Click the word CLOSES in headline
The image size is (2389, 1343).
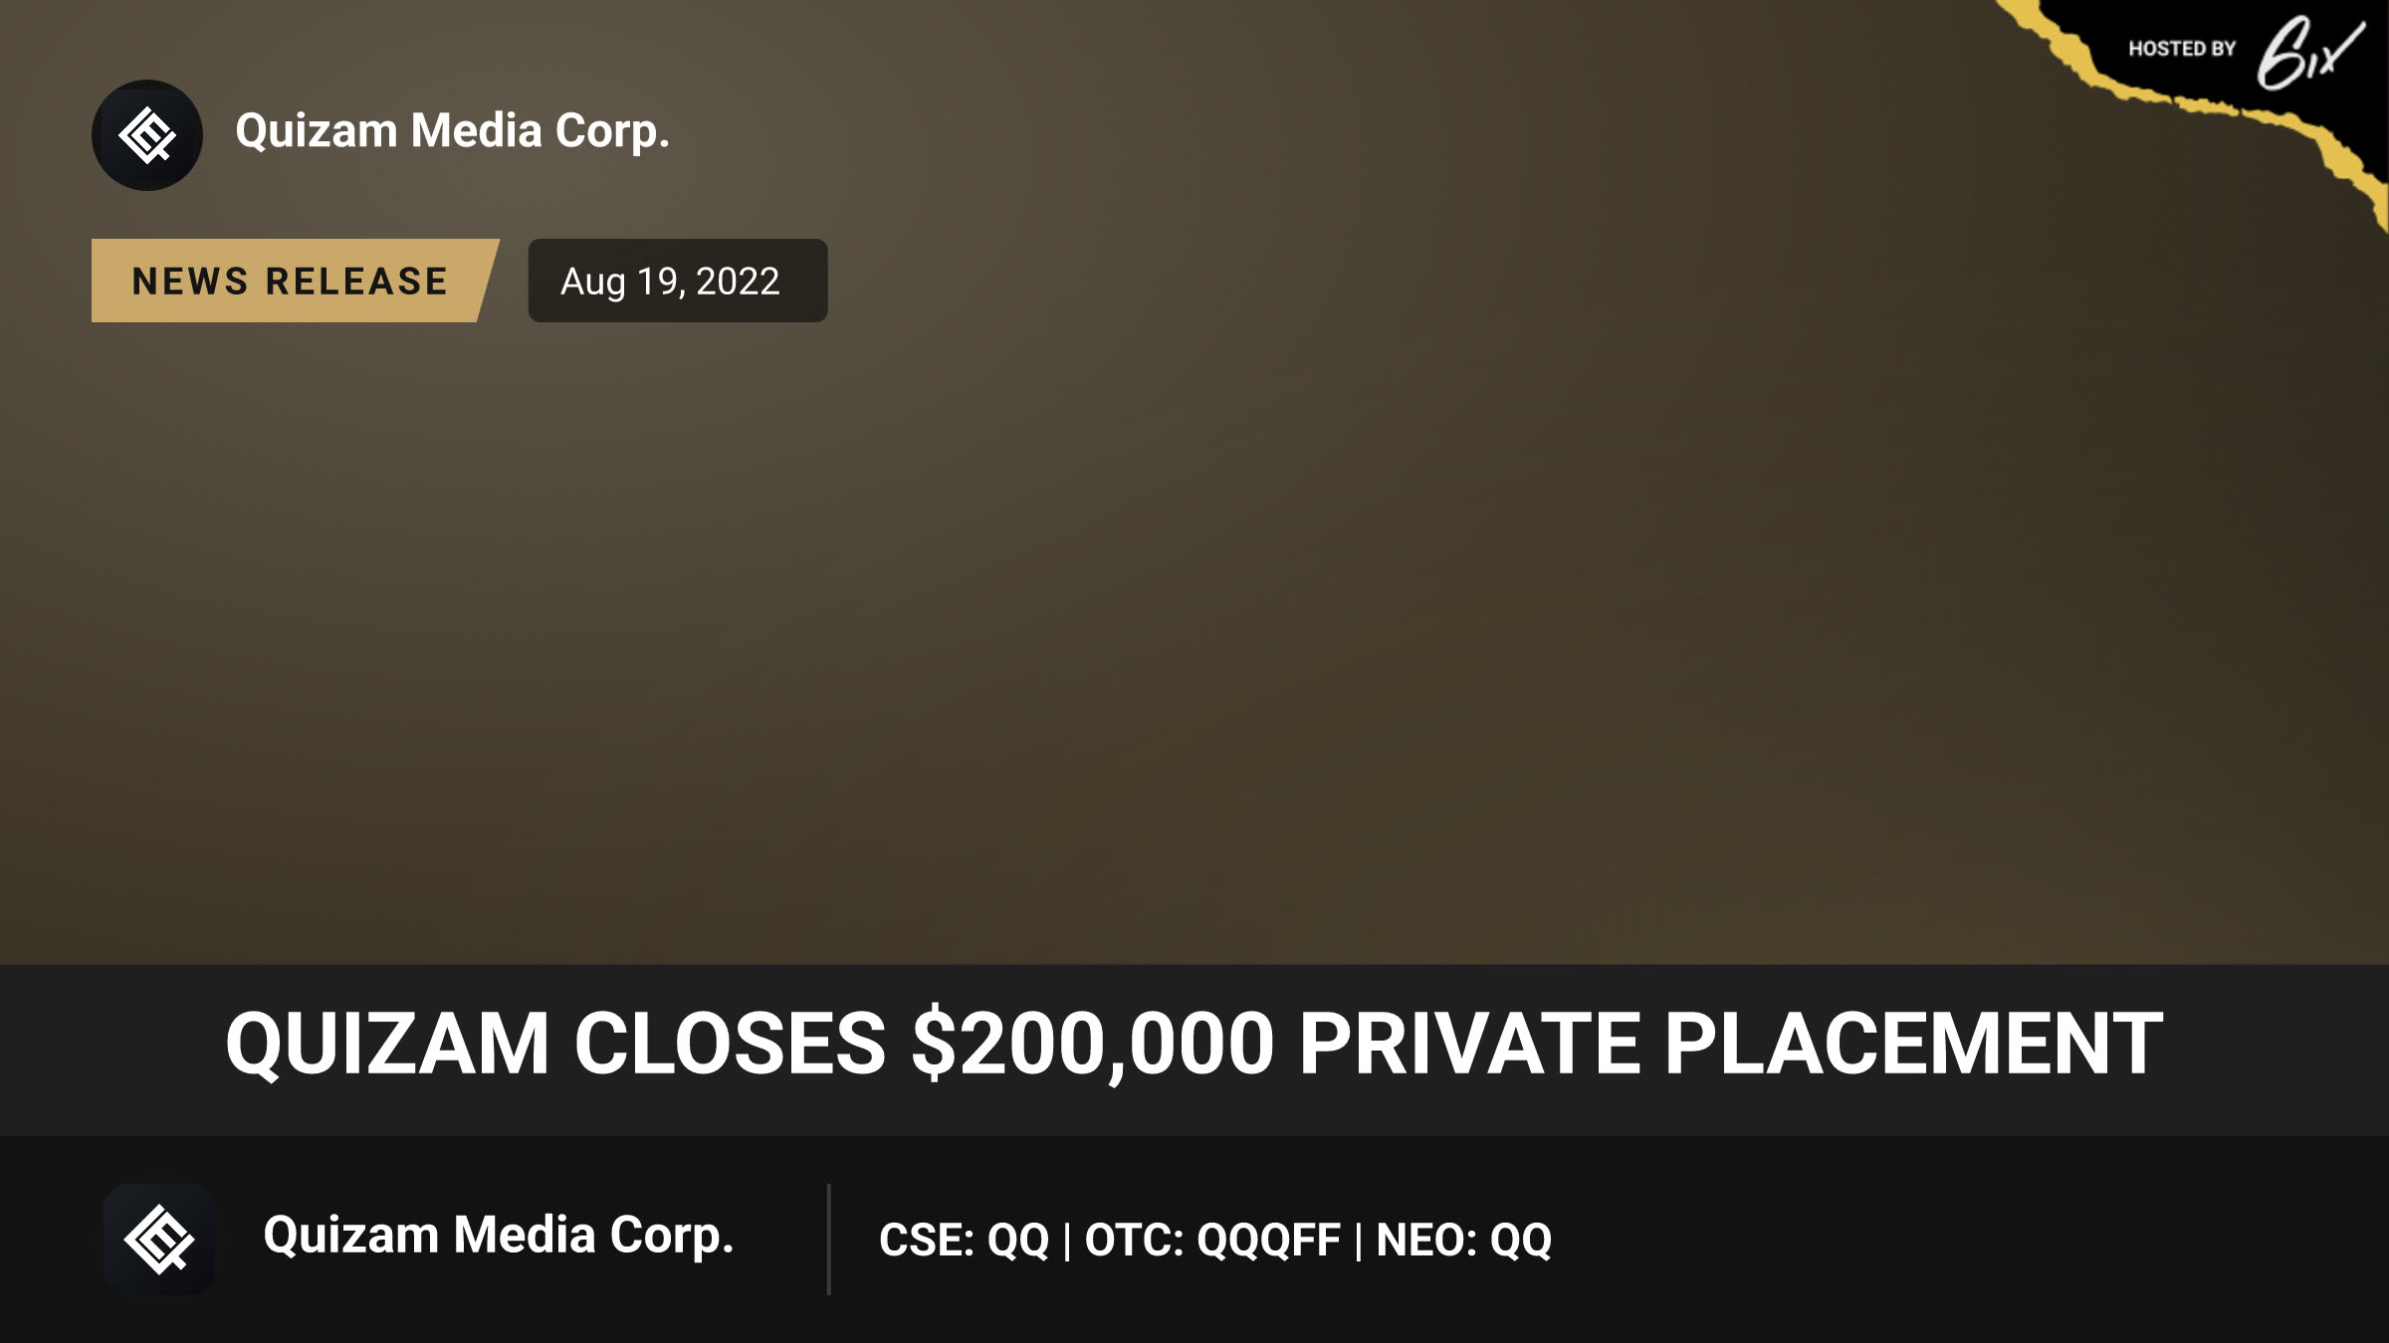[730, 1044]
